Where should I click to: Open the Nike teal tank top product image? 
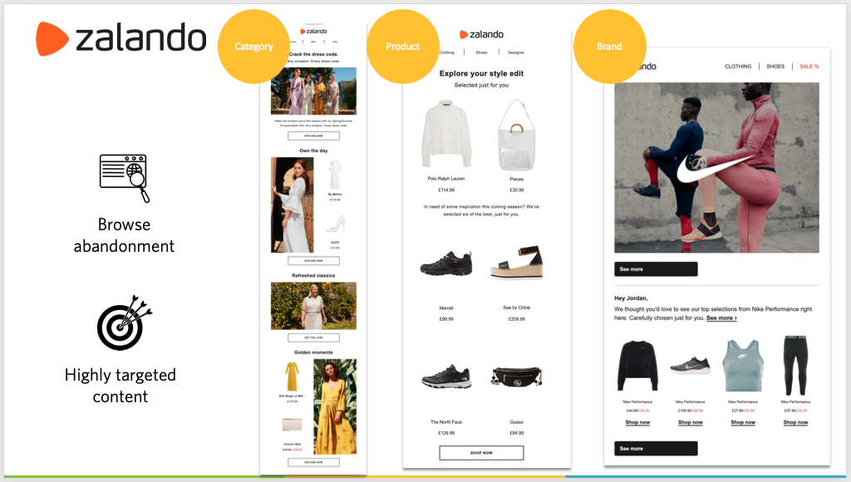tap(743, 366)
